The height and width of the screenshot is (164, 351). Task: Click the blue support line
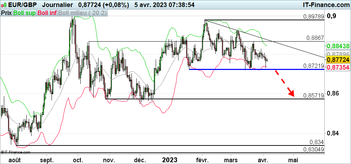click(x=228, y=69)
